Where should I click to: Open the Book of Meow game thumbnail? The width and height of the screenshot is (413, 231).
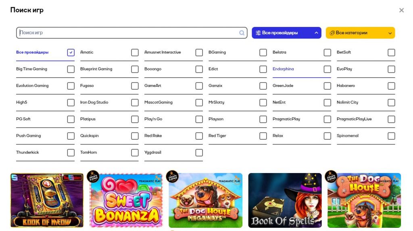(x=47, y=200)
